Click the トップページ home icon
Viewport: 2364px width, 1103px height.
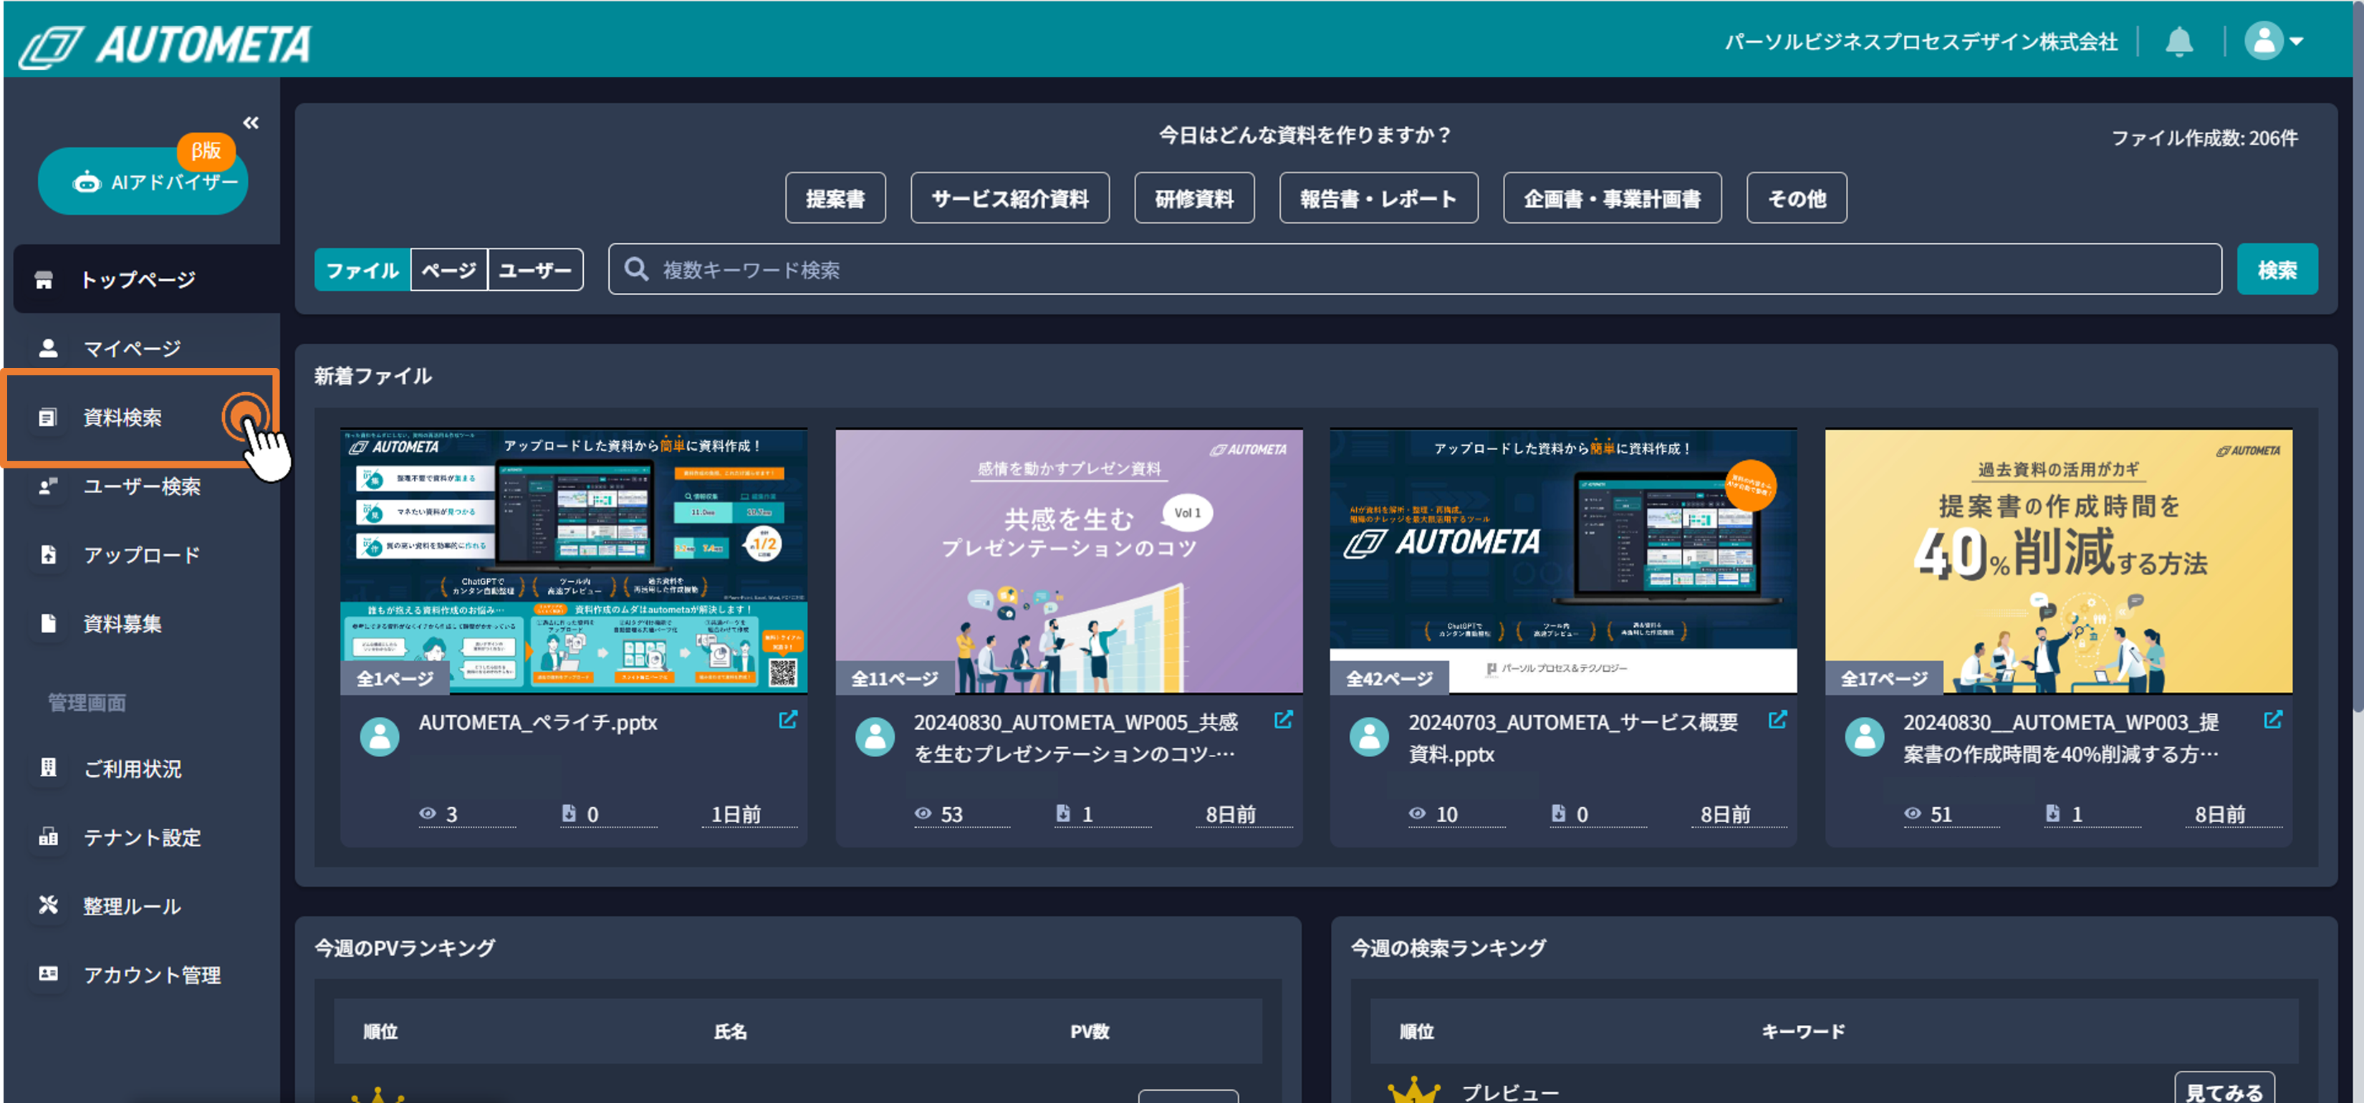pos(44,280)
